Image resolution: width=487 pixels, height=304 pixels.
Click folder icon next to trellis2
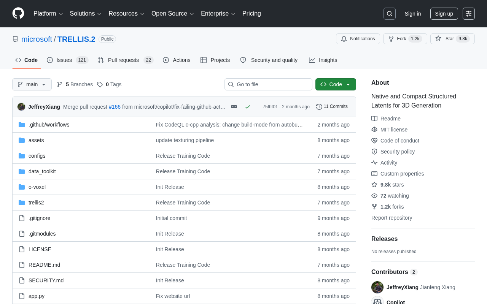[22, 203]
